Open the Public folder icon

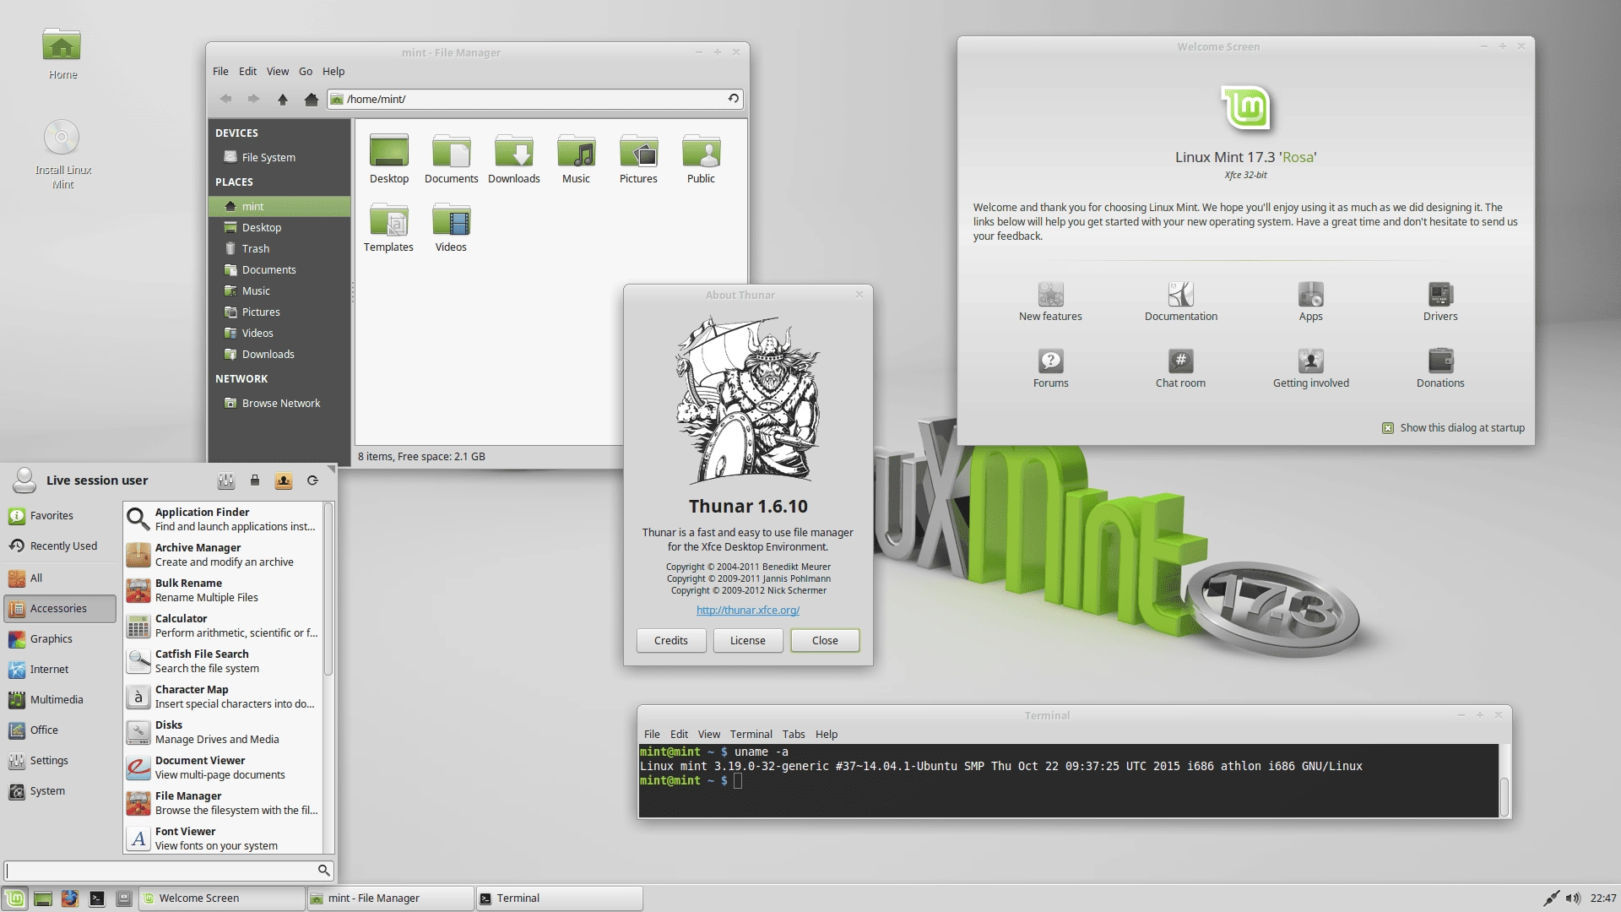(701, 158)
